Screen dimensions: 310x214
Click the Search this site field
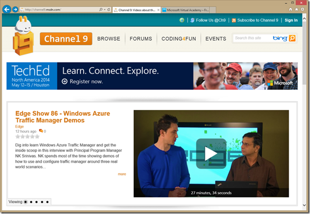coord(252,38)
